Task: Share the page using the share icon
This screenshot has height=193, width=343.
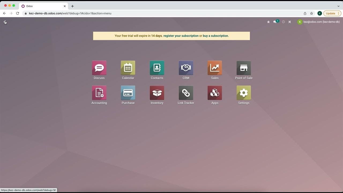Action: pyautogui.click(x=305, y=13)
